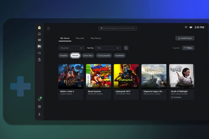This screenshot has height=139, width=209.
Task: Click the 5 games count label
Action: tap(176, 48)
